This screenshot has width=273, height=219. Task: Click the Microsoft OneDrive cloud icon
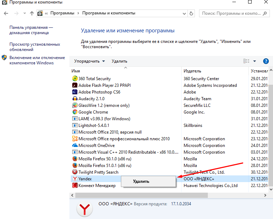click(75, 145)
